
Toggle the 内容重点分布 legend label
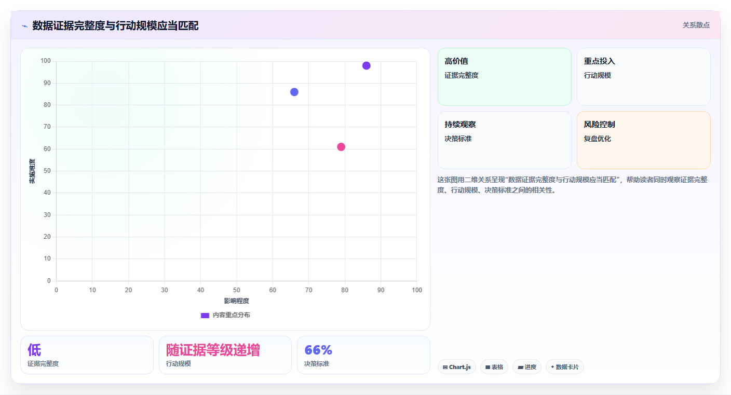point(231,315)
